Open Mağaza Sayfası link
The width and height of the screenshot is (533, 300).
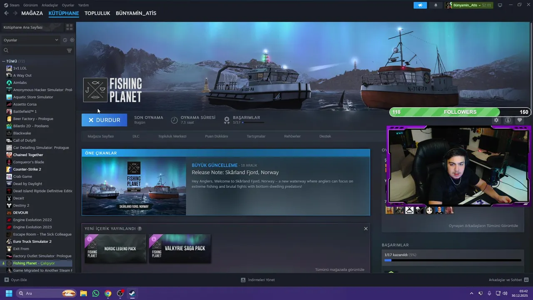[x=100, y=136]
